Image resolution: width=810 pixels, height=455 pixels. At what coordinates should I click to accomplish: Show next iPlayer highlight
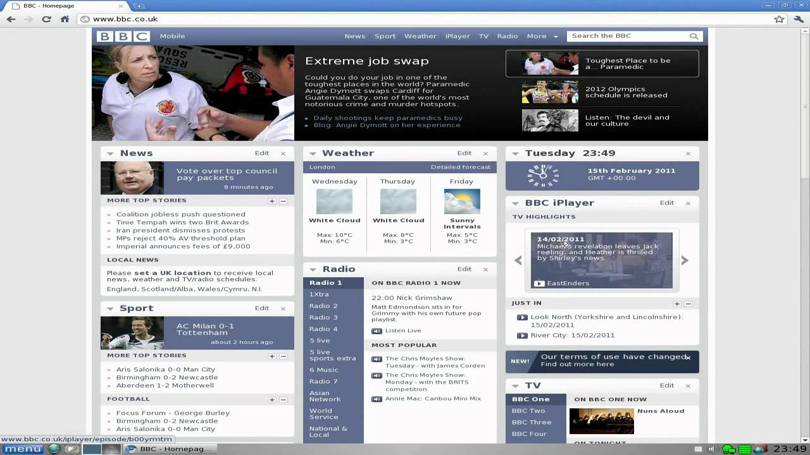pos(685,260)
